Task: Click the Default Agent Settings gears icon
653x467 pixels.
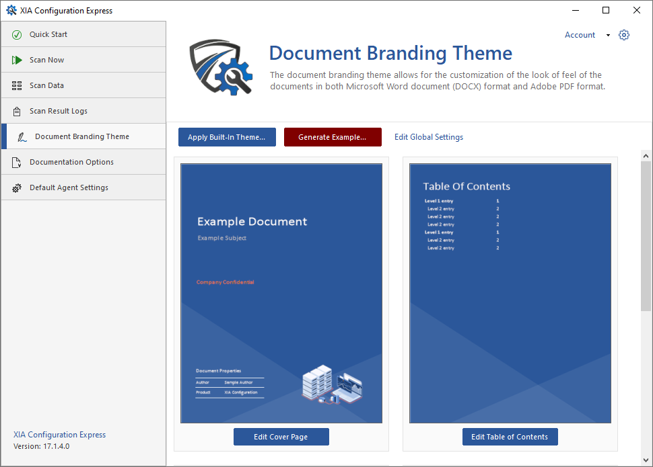Action: (17, 188)
